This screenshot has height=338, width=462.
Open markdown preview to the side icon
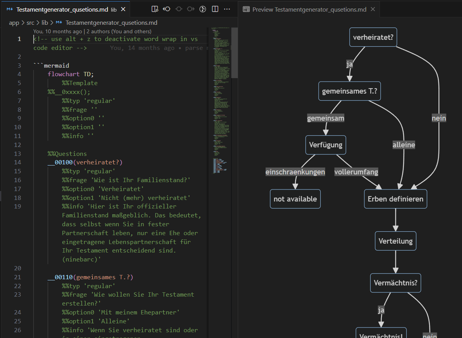click(155, 9)
